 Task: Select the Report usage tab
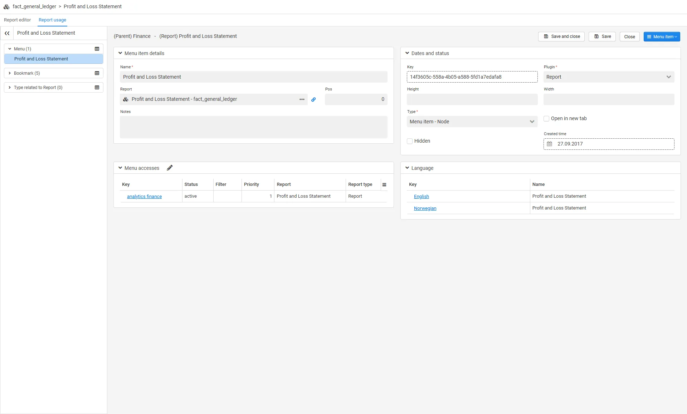[52, 20]
